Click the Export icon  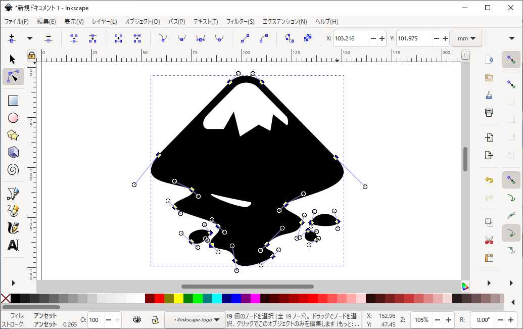pos(489,155)
